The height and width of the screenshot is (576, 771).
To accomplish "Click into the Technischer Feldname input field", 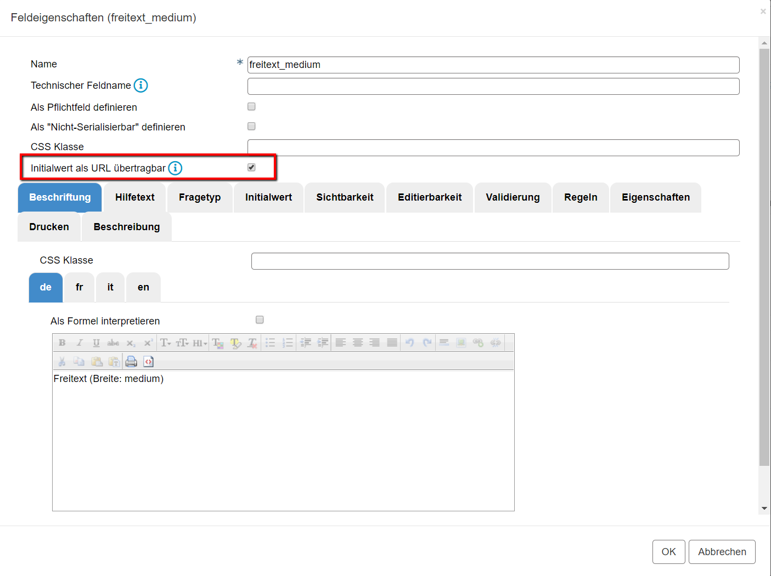I will (493, 87).
